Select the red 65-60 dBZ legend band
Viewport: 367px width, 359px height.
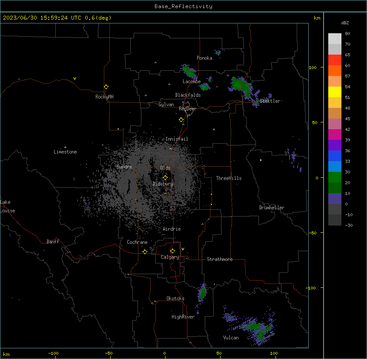point(335,60)
